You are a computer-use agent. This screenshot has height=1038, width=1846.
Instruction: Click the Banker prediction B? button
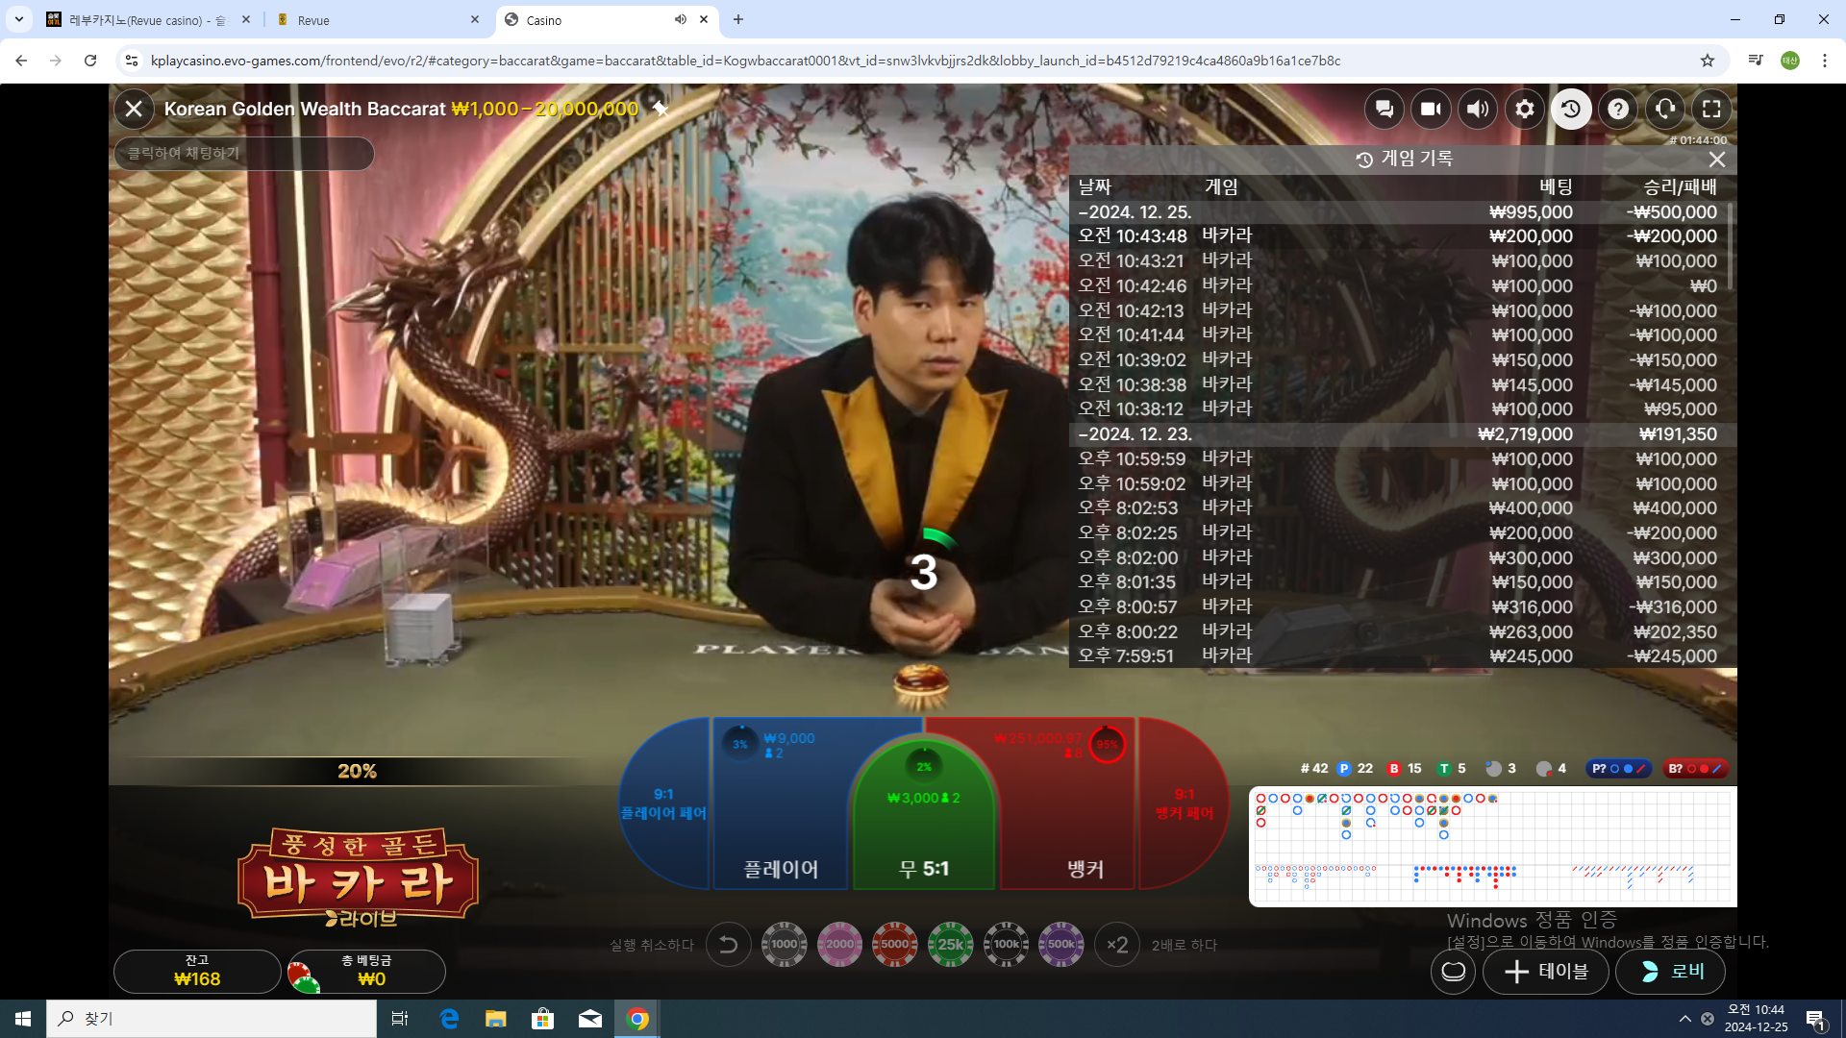[x=1696, y=769]
